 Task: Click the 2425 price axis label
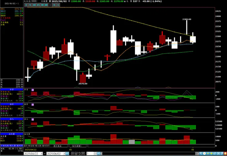218,11
